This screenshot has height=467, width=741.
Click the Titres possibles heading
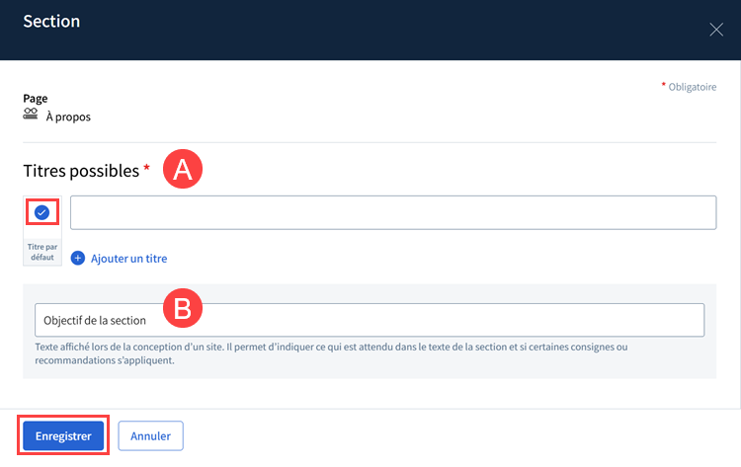[81, 171]
